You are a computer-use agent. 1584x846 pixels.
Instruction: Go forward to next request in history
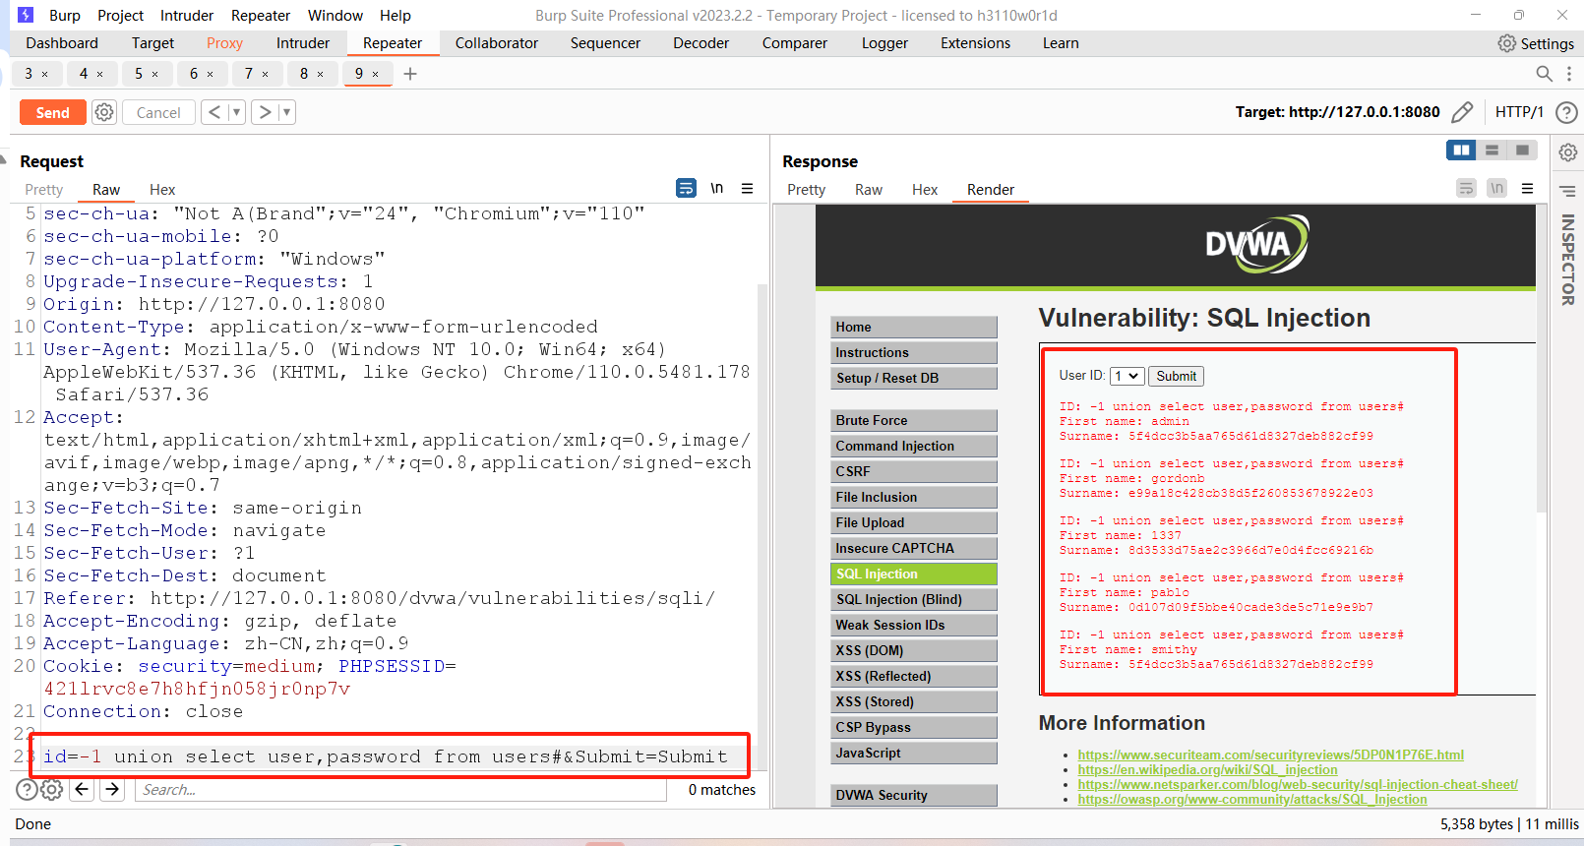pos(265,112)
